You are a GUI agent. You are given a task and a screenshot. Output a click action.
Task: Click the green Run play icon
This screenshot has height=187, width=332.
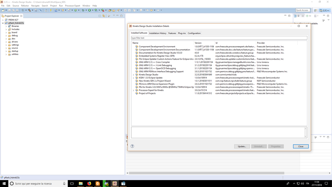90,10
